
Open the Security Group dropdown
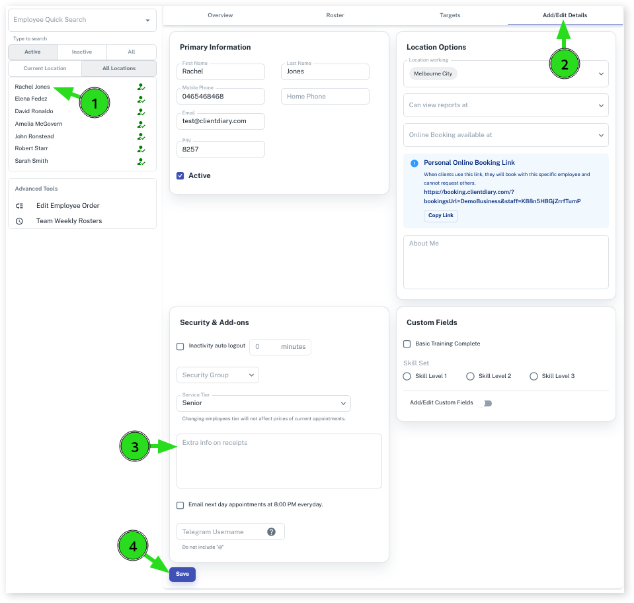(x=218, y=375)
